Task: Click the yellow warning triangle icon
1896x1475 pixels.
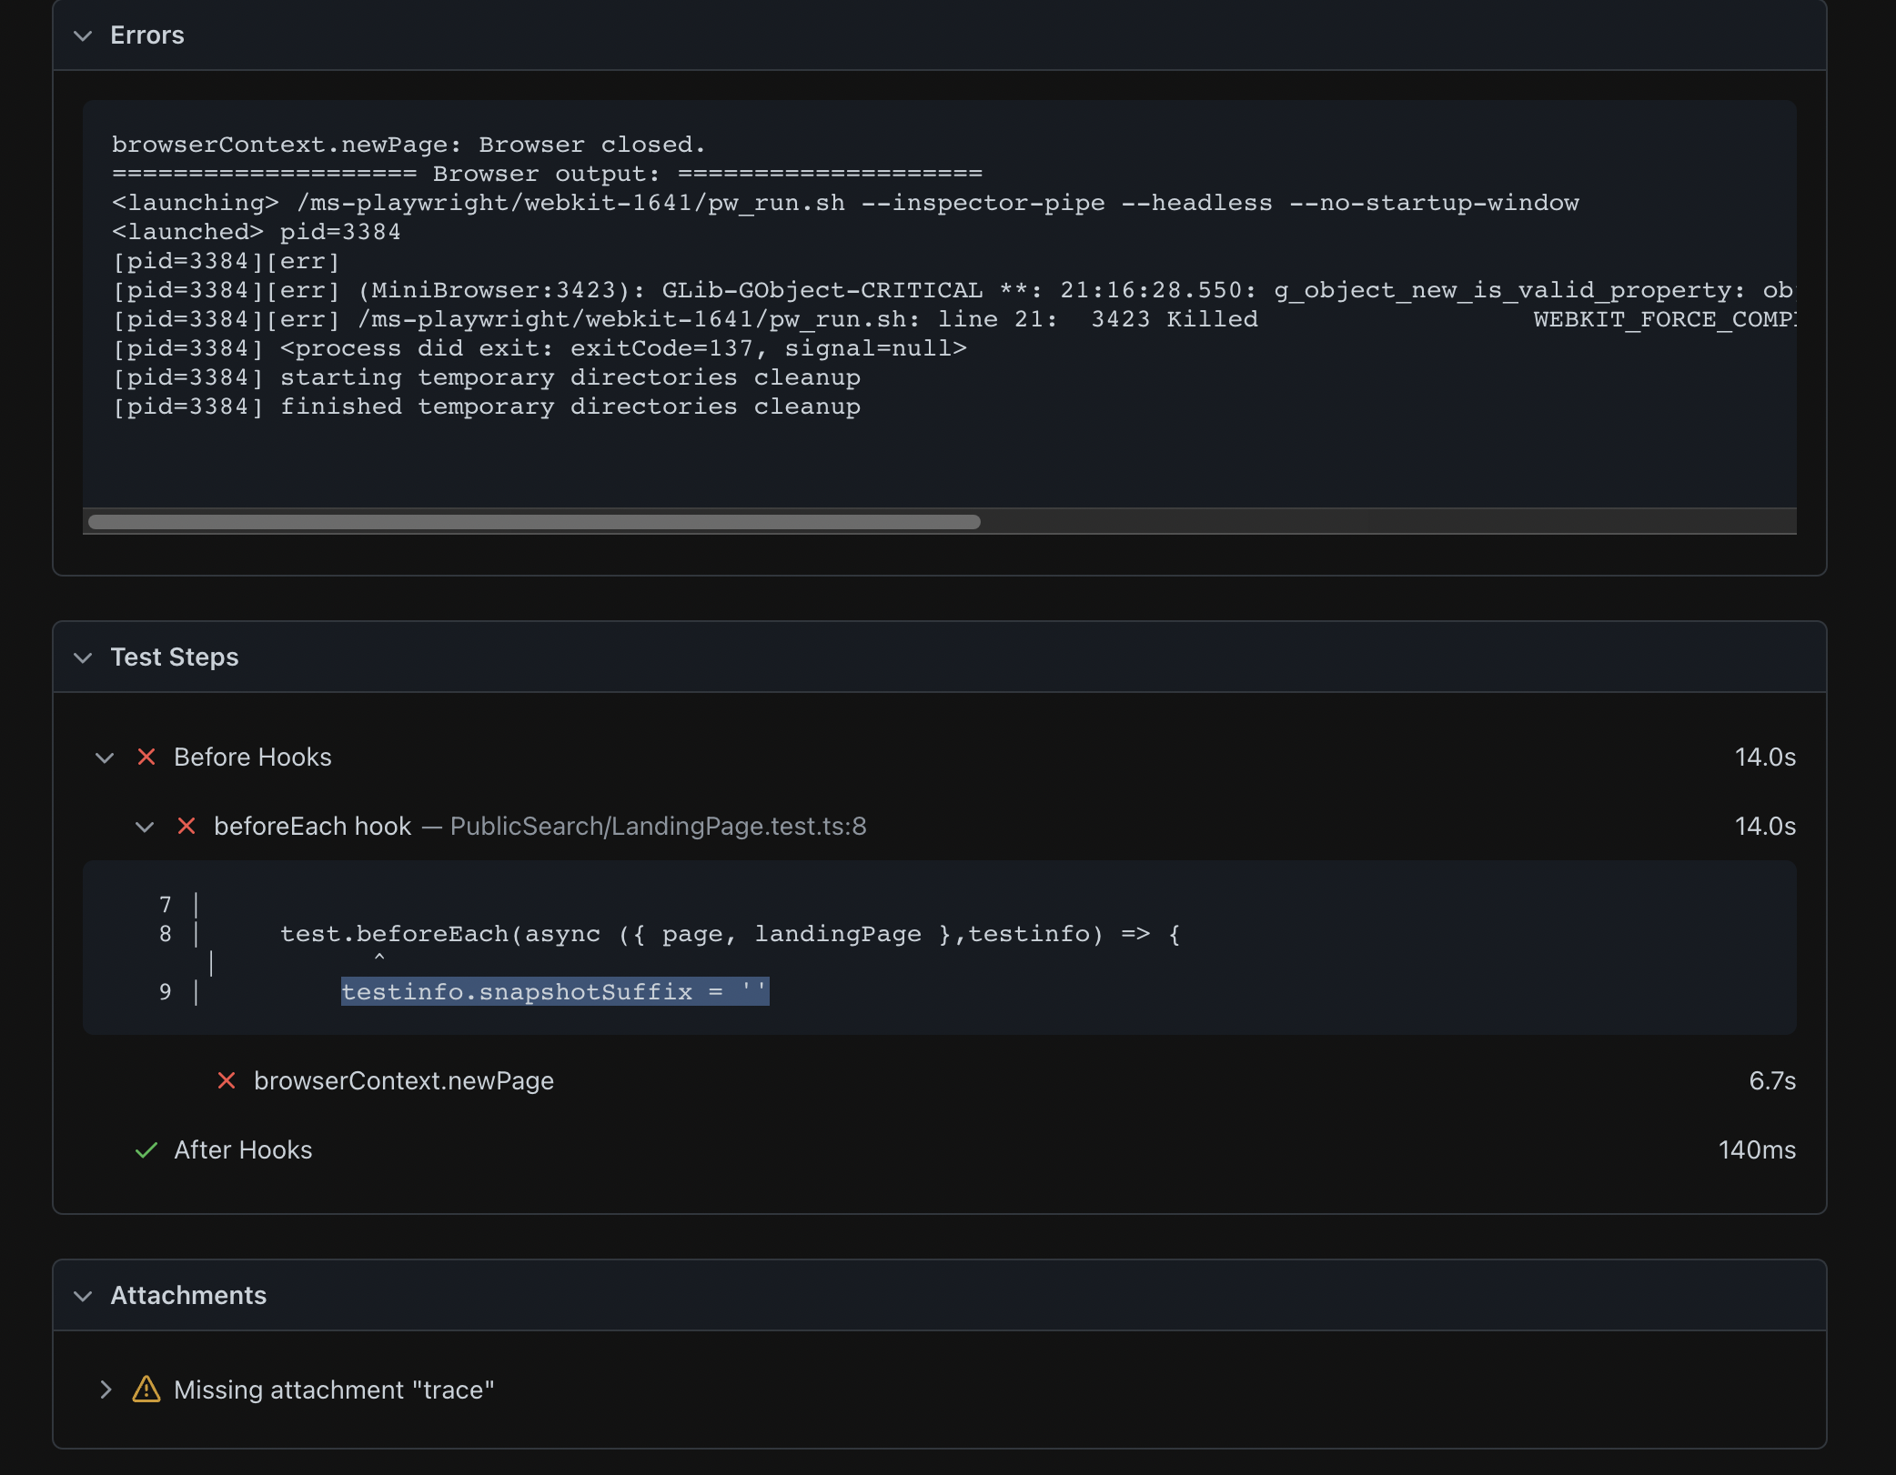Action: pos(146,1390)
